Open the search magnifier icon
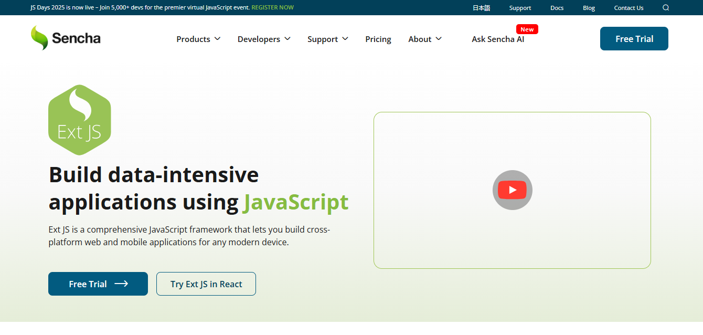Image resolution: width=703 pixels, height=335 pixels. (666, 7)
